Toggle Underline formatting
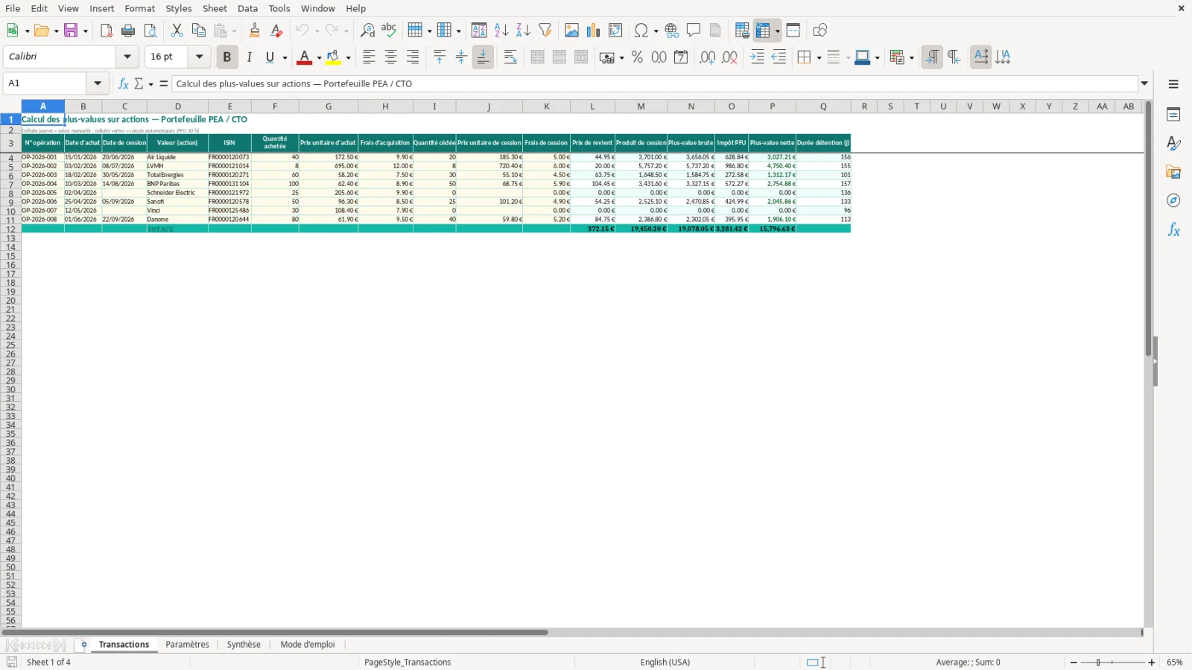Image resolution: width=1192 pixels, height=670 pixels. pyautogui.click(x=270, y=57)
